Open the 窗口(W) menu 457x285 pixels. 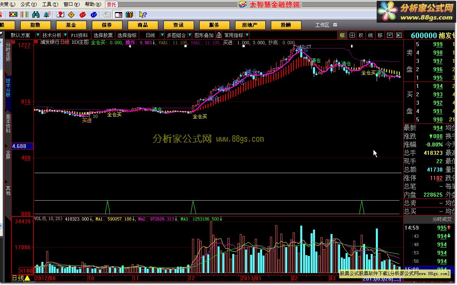pos(72,4)
